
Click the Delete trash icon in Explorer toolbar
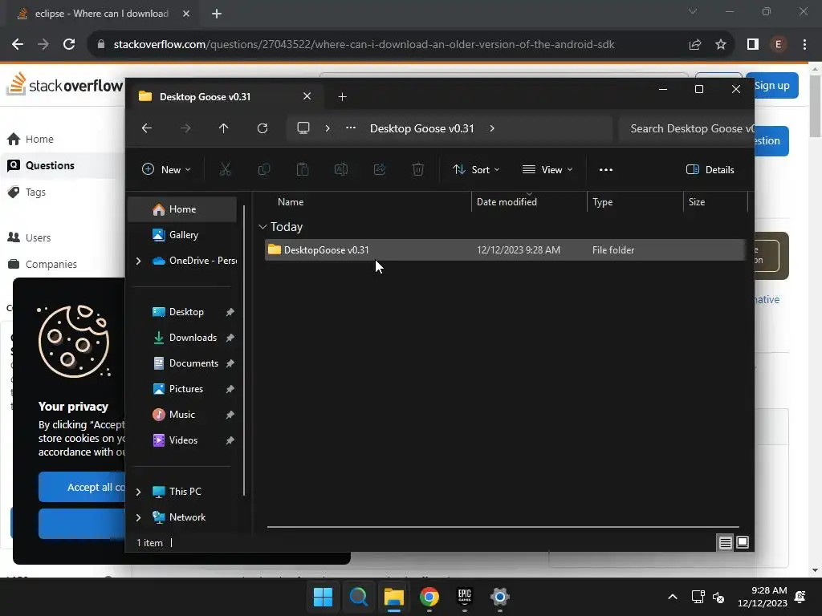tap(417, 169)
